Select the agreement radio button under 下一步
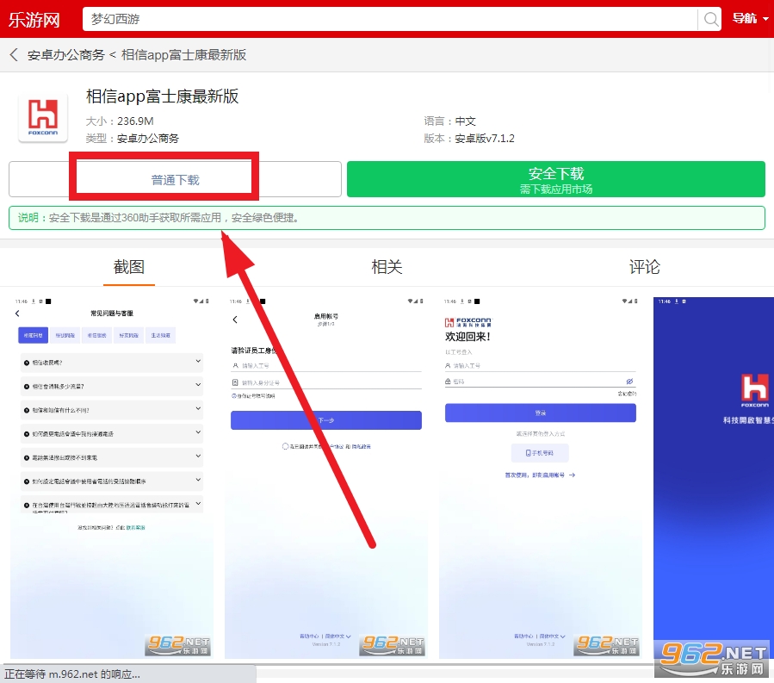Image resolution: width=774 pixels, height=683 pixels. pyautogui.click(x=285, y=446)
